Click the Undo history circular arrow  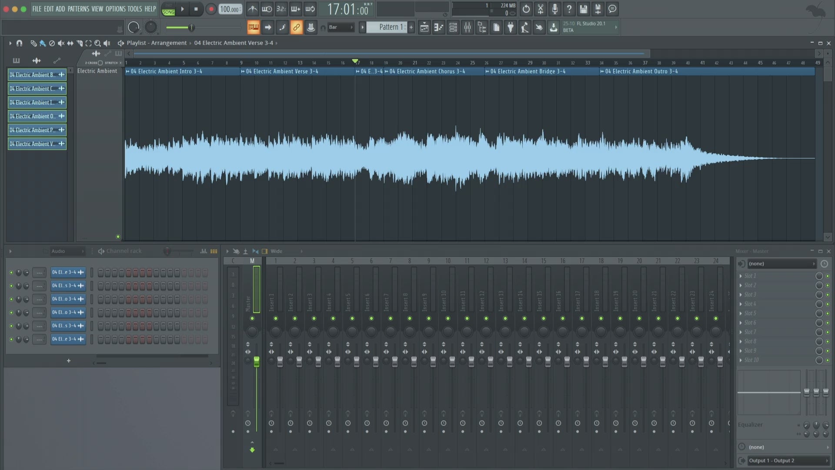point(526,9)
